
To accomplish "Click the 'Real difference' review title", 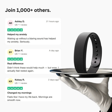I will pyautogui.click(x=15, y=64).
